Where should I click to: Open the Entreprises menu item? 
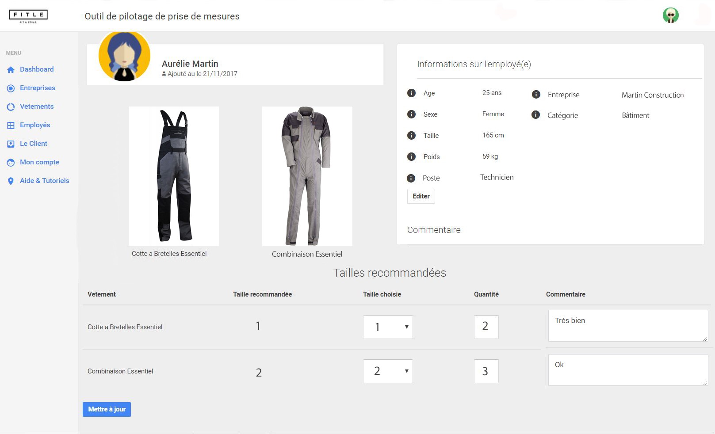pos(37,88)
